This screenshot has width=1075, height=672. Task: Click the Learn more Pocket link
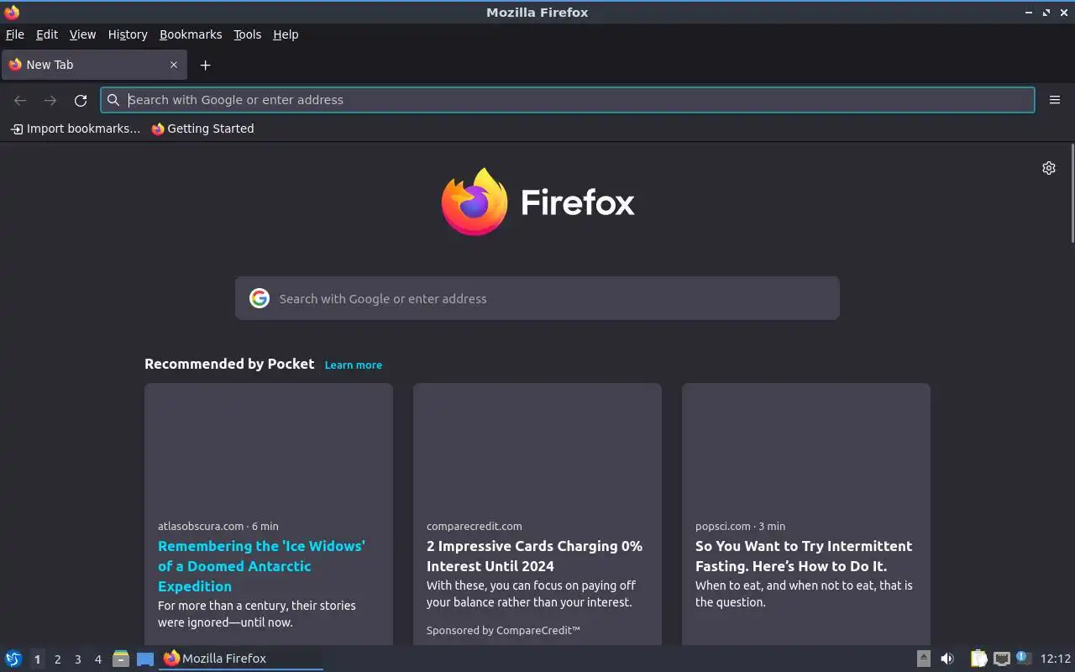[x=353, y=365]
